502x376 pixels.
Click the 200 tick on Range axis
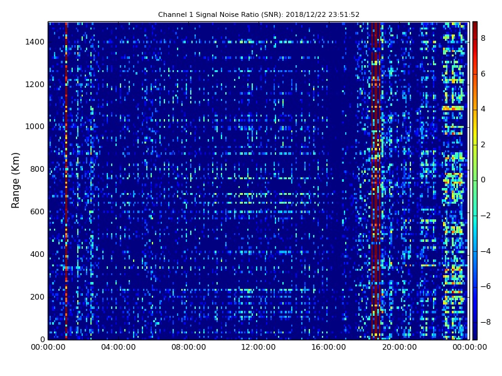tap(37, 296)
